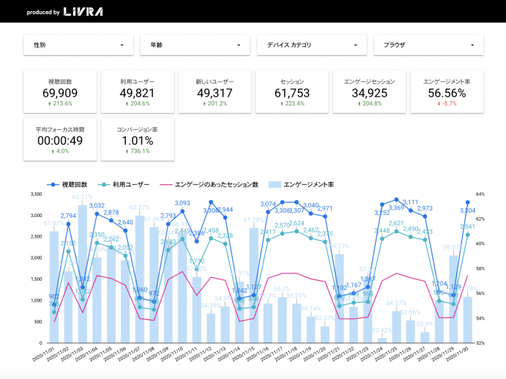This screenshot has height=379, width=506.
Task: Click the 2,624 利用ユーザー point on 2020/11/18
Action: 297,231
